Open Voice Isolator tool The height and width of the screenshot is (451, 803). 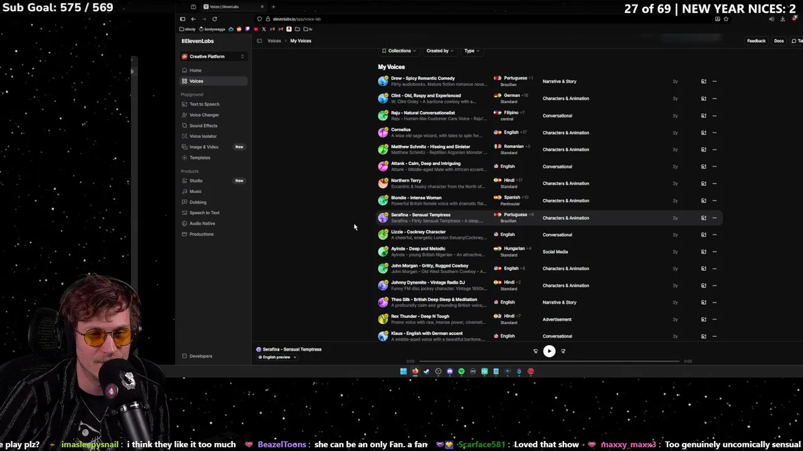click(203, 136)
